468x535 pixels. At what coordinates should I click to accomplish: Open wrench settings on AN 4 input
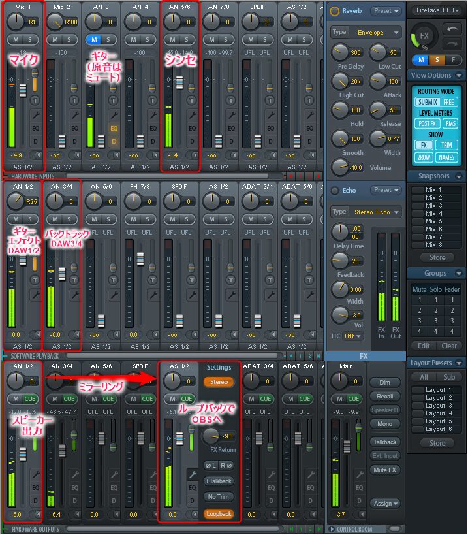(x=153, y=115)
